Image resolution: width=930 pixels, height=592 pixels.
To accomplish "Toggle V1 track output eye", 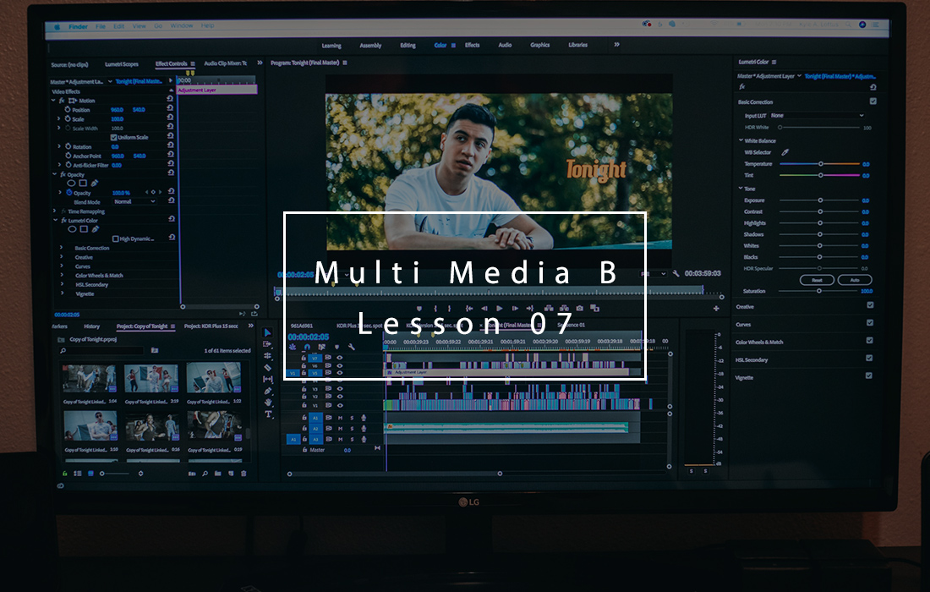I will click(x=340, y=406).
